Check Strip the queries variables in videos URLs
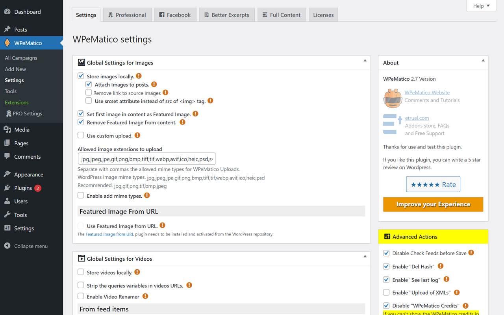 [81, 285]
